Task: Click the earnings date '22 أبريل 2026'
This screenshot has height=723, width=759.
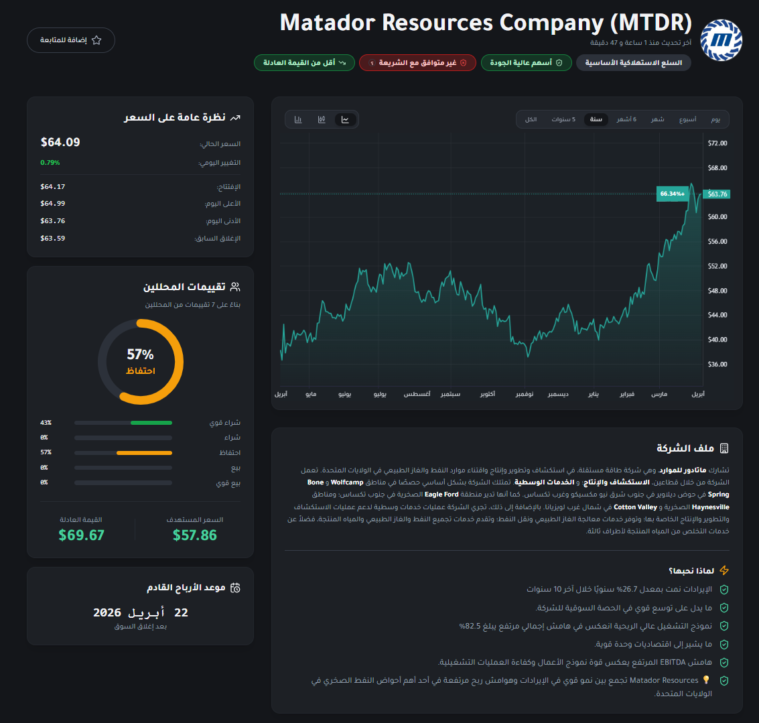Action: pyautogui.click(x=141, y=613)
